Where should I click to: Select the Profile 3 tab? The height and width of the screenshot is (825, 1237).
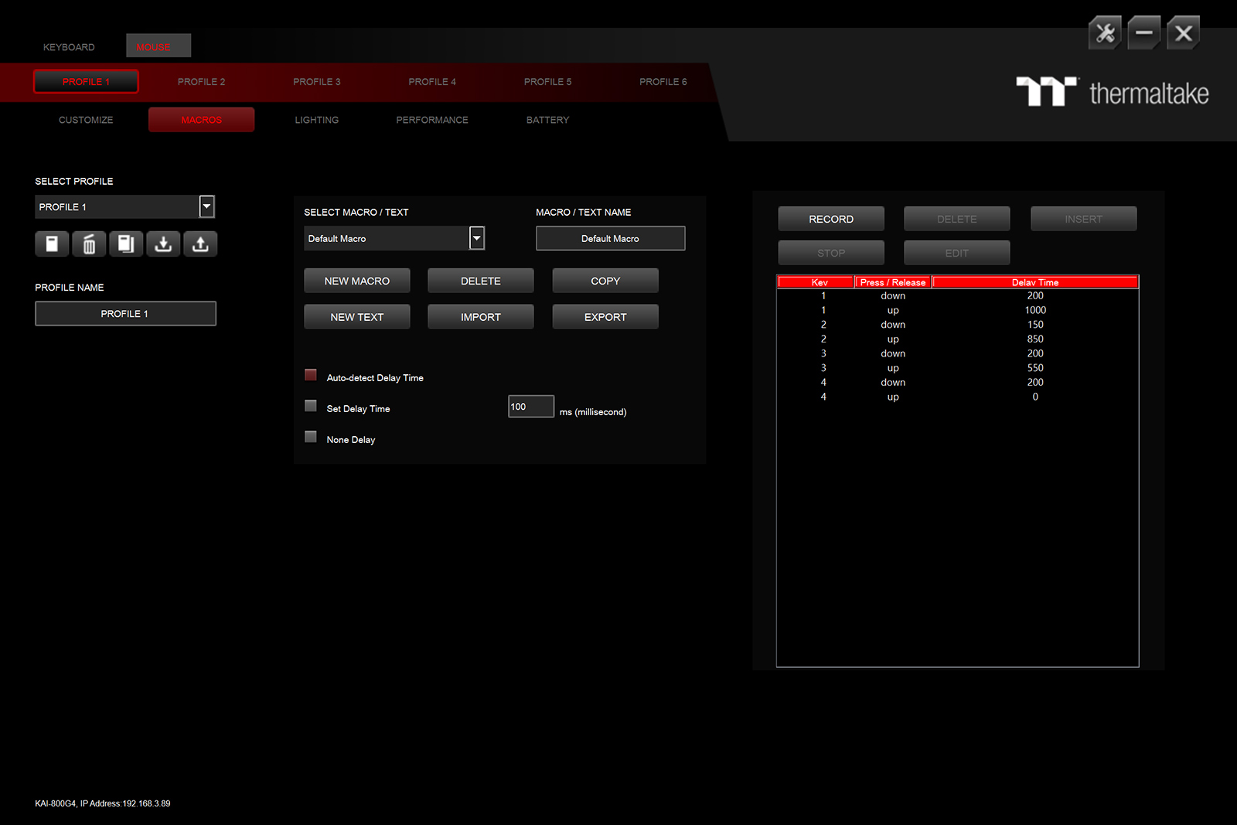(316, 82)
